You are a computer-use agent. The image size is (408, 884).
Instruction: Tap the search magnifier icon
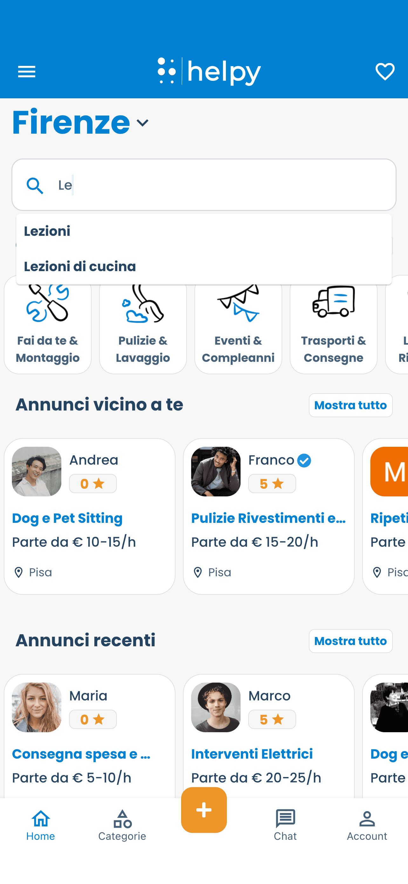point(35,185)
